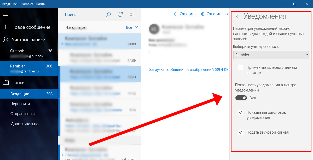This screenshot has width=313, height=160.
Task: Open the Rambler account selection dropdown
Action: tap(271, 55)
